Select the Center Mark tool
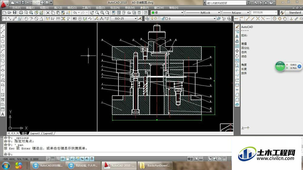The height and width of the screenshot is (170, 303). 80,18
